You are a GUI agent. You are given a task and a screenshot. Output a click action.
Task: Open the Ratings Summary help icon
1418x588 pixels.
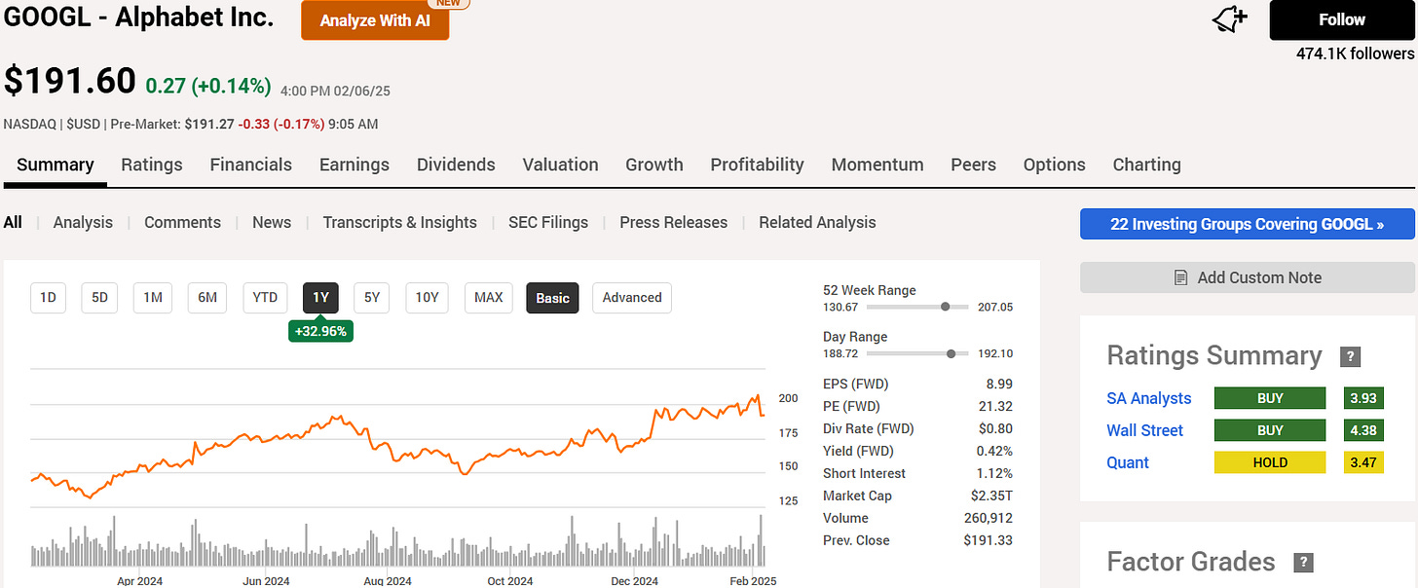click(1350, 356)
